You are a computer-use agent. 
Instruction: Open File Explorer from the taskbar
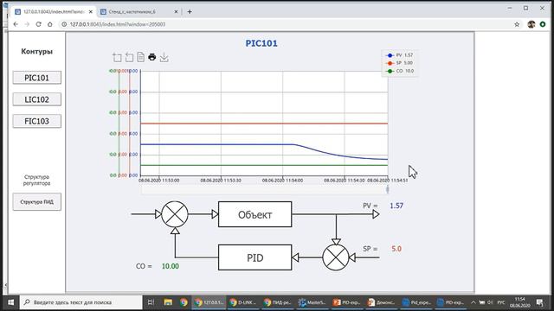[168, 302]
